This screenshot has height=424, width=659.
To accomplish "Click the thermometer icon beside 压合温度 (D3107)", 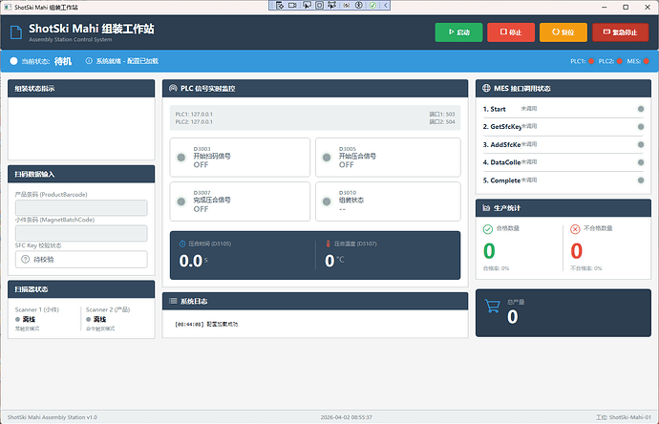I will tap(329, 244).
